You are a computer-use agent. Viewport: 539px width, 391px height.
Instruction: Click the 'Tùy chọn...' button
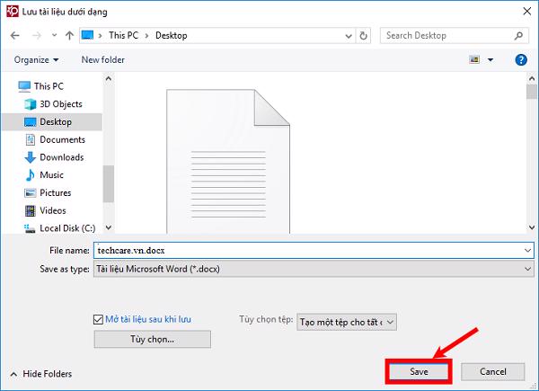(x=152, y=339)
